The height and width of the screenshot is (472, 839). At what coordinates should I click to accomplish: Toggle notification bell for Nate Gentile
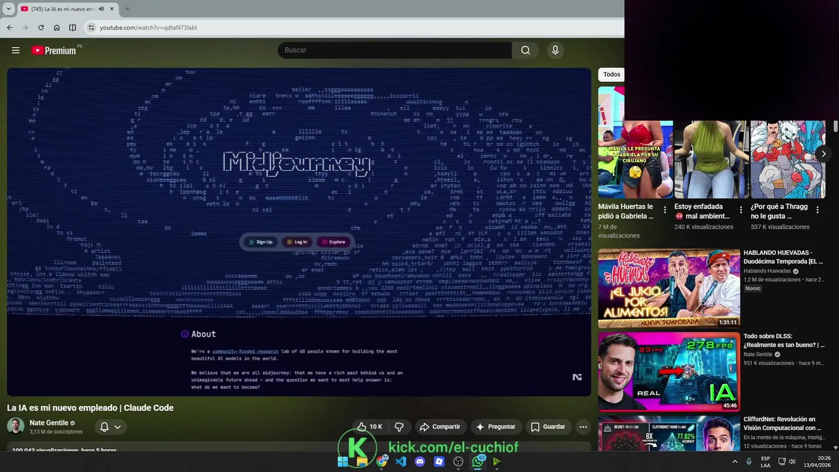pos(104,427)
